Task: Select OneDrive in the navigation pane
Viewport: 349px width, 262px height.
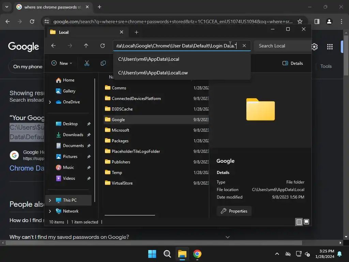Action: 71,102
